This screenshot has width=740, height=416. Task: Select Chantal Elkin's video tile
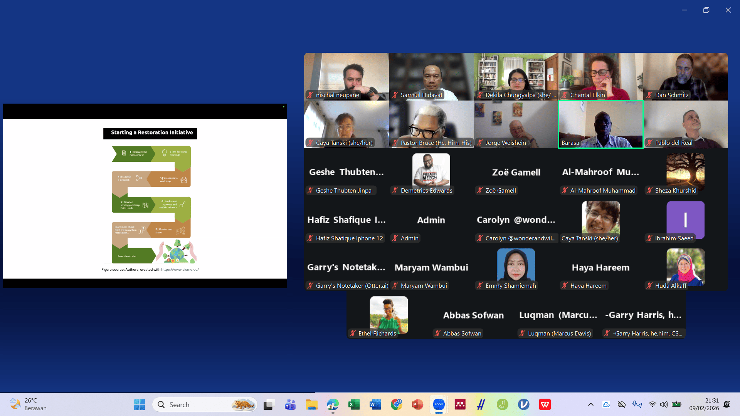point(600,76)
